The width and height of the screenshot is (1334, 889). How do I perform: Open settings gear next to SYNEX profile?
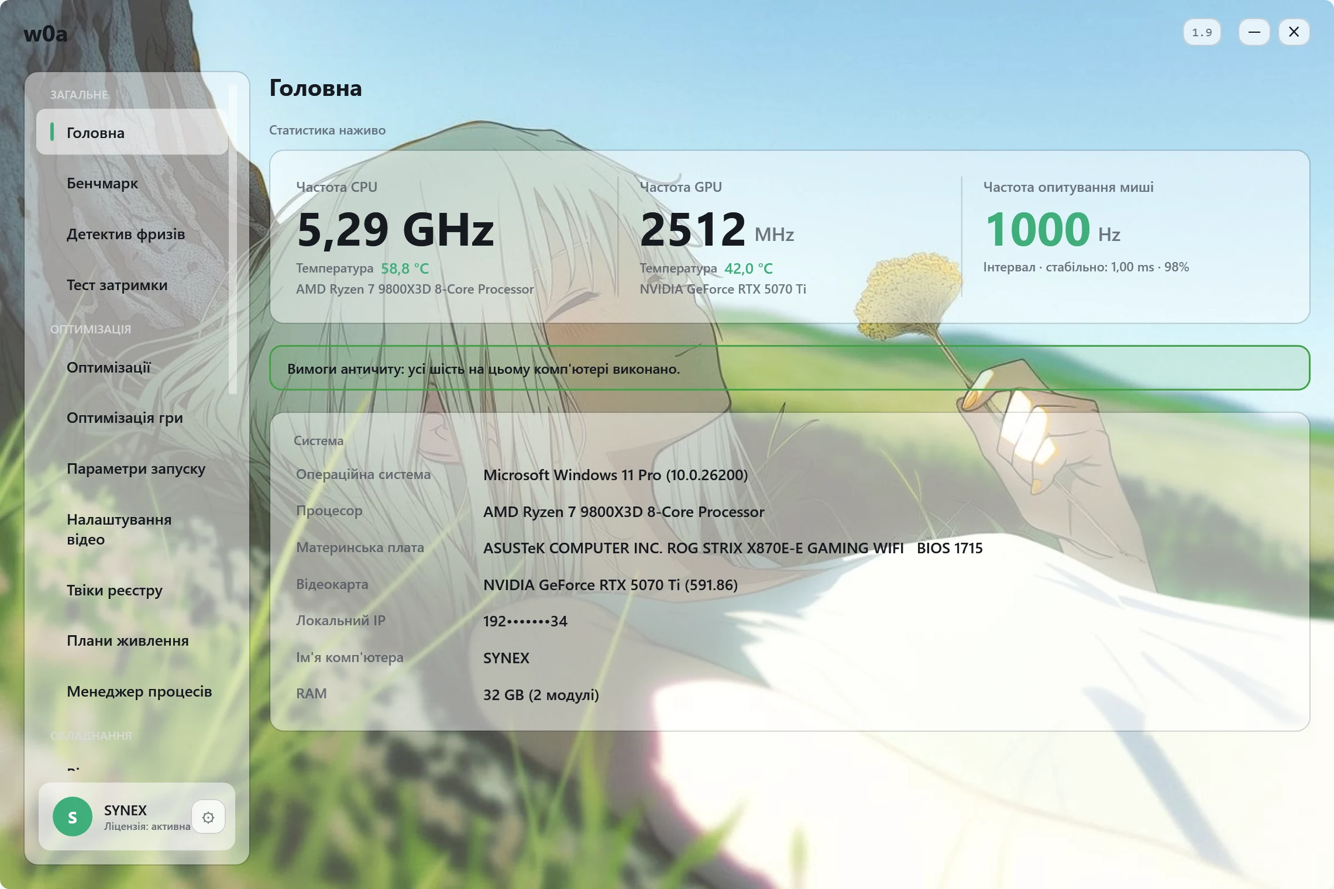(208, 817)
